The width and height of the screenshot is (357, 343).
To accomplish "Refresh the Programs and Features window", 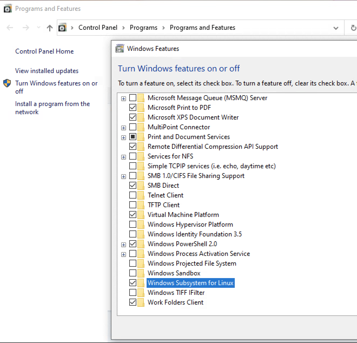I will pyautogui.click(x=353, y=28).
